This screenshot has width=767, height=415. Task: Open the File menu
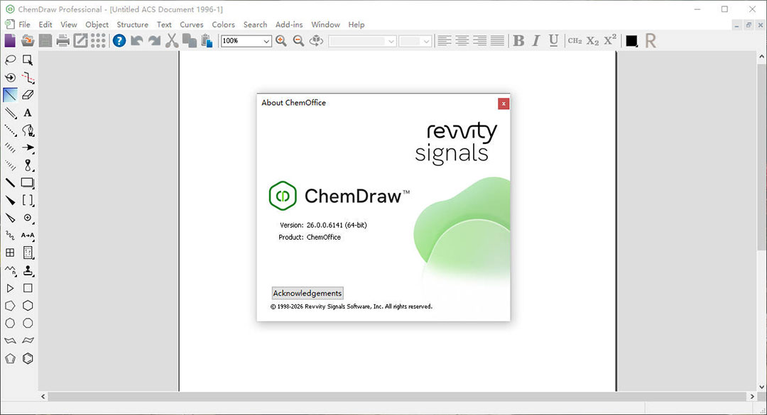click(24, 24)
